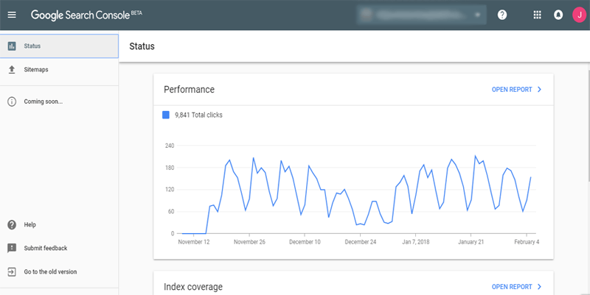
Task: Select the Coming soon... sidebar entry
Action: [x=59, y=102]
